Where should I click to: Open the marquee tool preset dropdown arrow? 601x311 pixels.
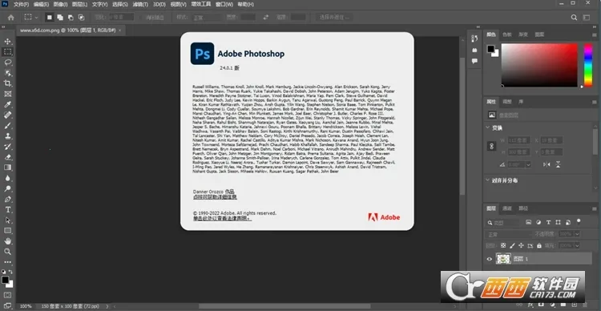click(36, 18)
